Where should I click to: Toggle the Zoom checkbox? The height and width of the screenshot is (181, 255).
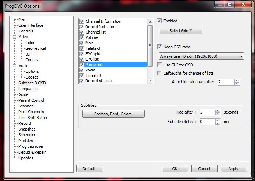tap(81, 70)
